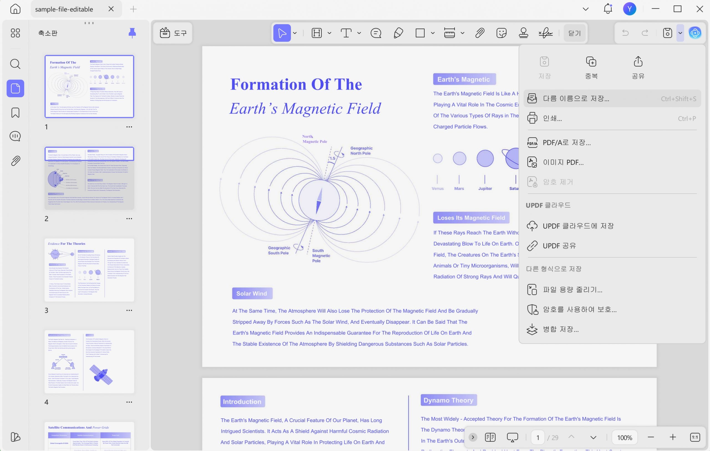Open the notifications bell
Viewport: 710px width, 451px height.
608,9
